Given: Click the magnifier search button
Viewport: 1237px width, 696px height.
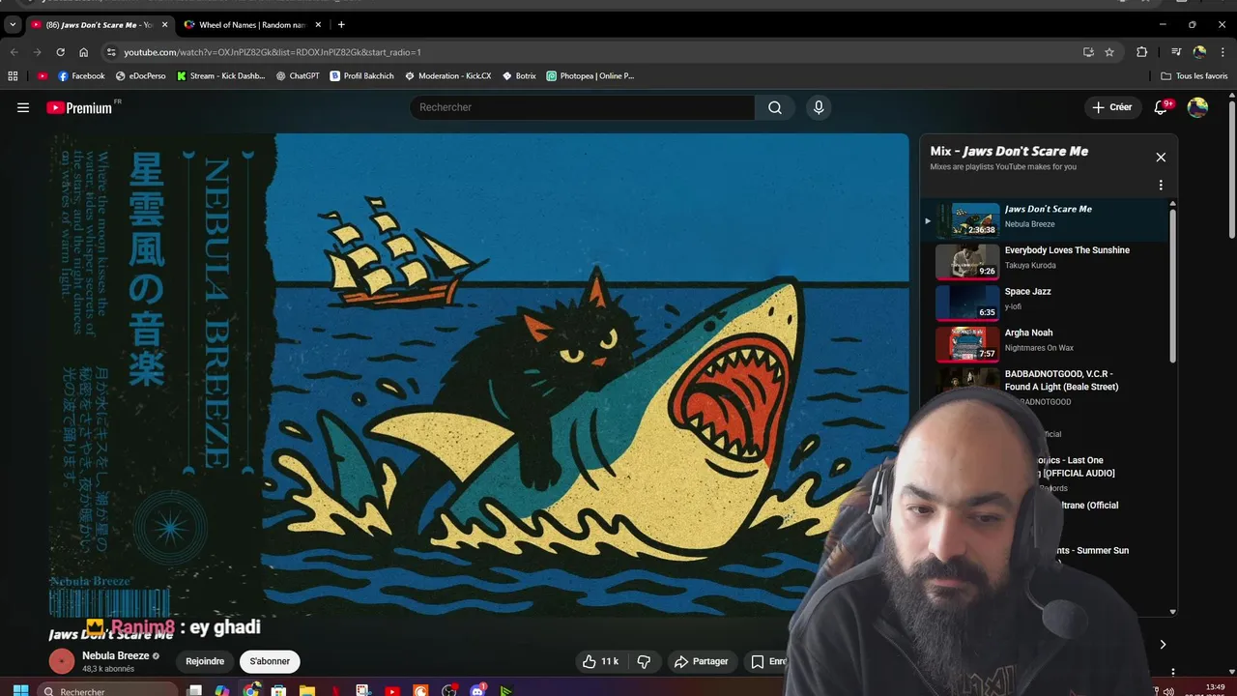Looking at the screenshot, I should [x=775, y=107].
